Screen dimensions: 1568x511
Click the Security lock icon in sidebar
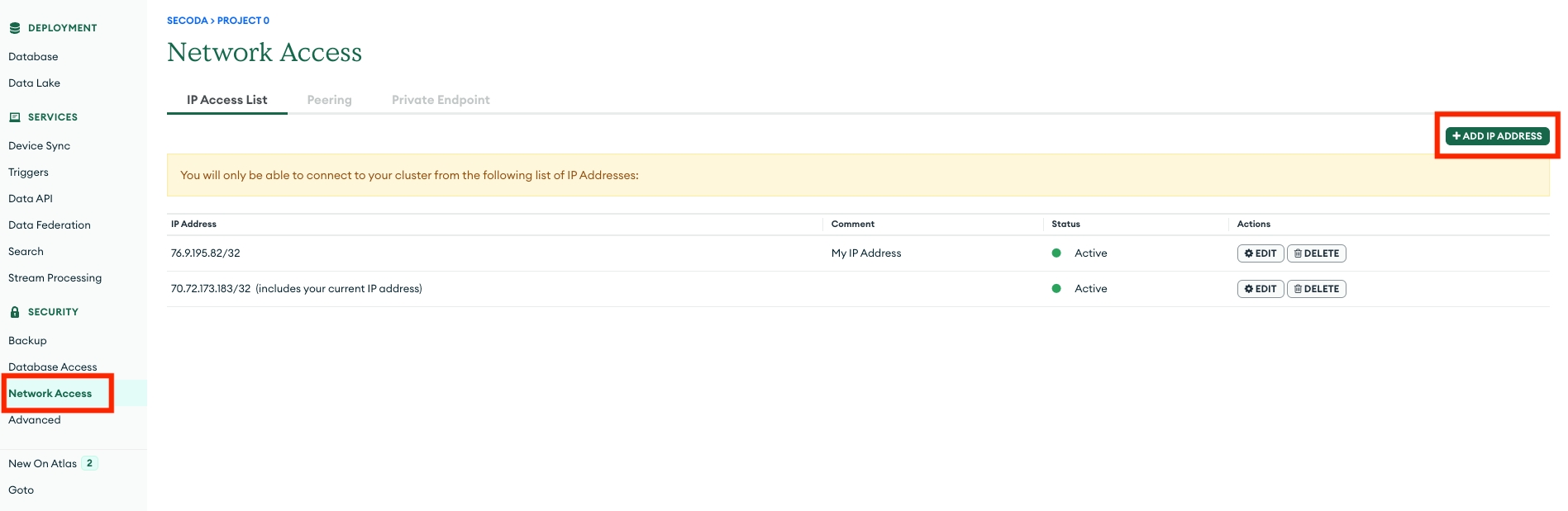(15, 312)
